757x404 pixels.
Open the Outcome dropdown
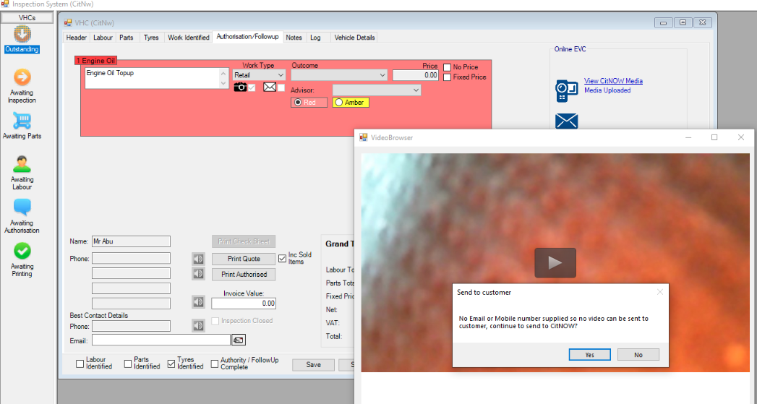[339, 75]
